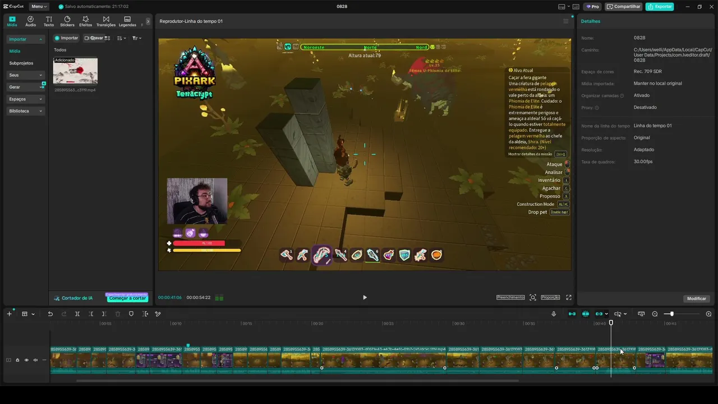Zoom out the timeline with the minus magnifier
This screenshot has height=404, width=718.
[x=655, y=314]
